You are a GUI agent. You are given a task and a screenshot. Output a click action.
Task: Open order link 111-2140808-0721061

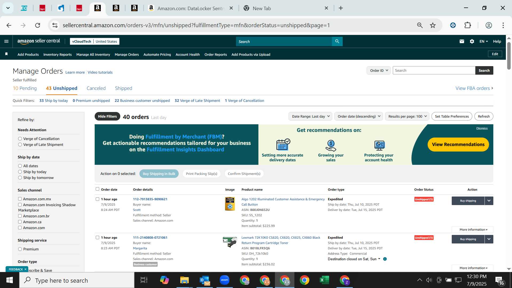coord(150,238)
